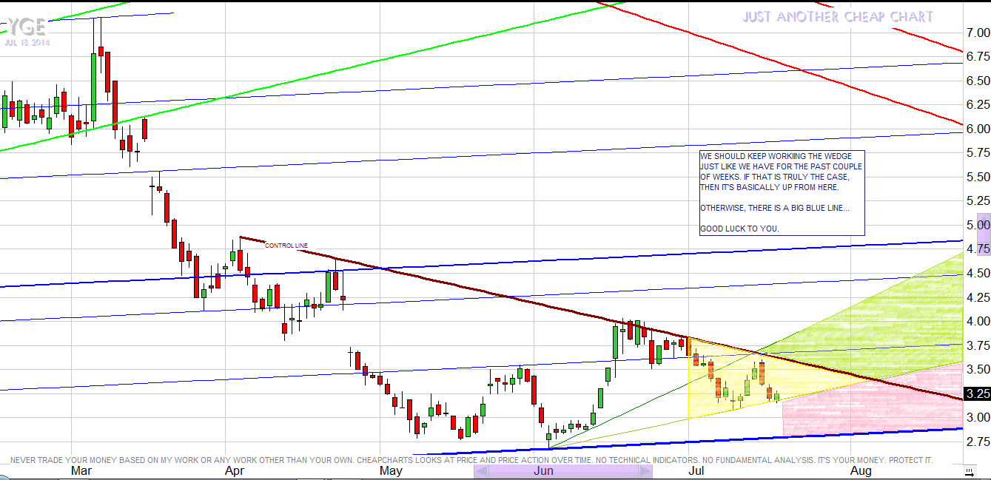Image resolution: width=991 pixels, height=480 pixels.
Task: Click the 7.00 price axis label
Action: point(978,33)
